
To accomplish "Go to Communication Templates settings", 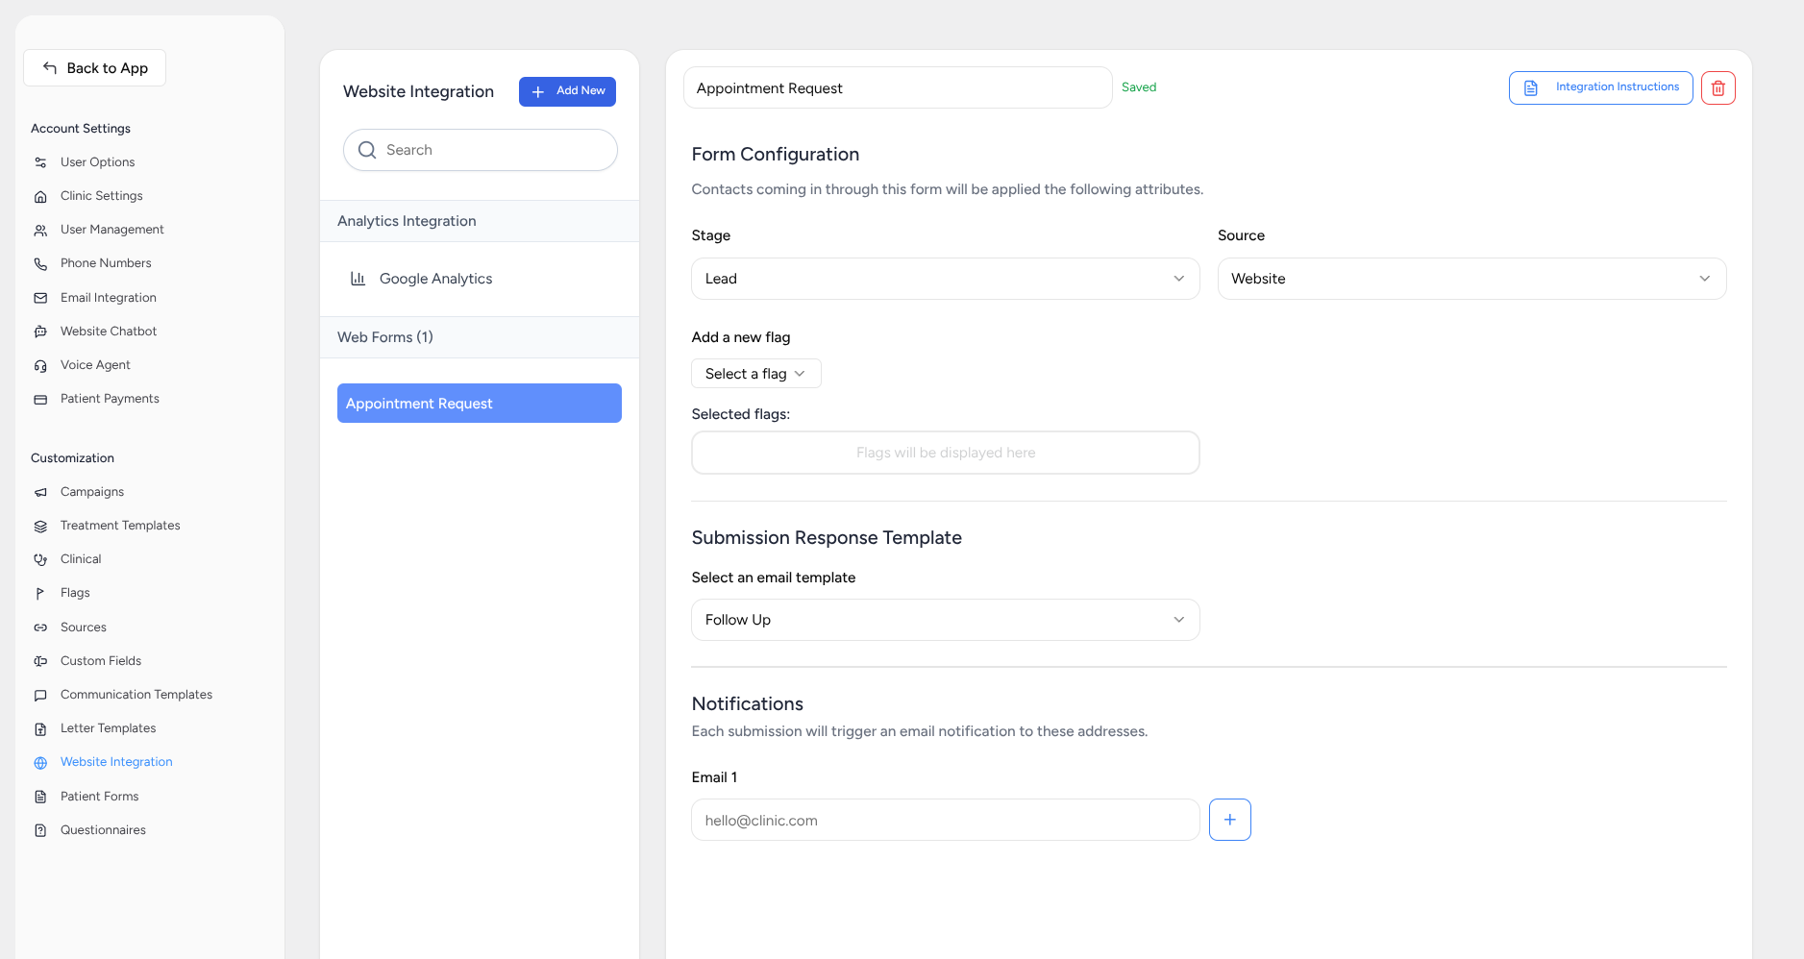I will pos(136,695).
